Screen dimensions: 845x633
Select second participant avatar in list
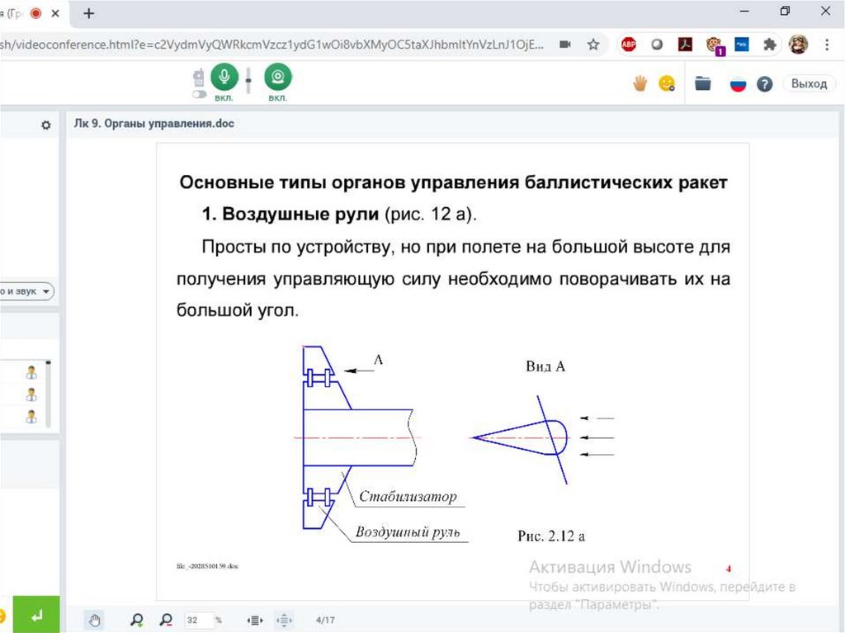pos(31,394)
